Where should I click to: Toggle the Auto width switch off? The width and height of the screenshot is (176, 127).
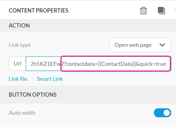(x=163, y=113)
